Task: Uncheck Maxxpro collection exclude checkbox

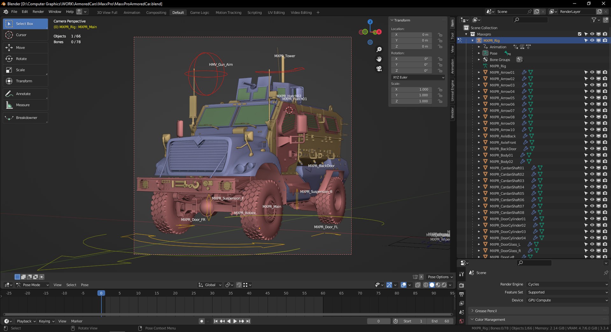Action: 579,34
